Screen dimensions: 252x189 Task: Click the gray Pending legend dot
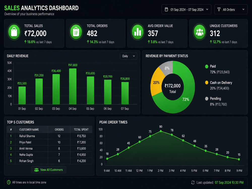click(207, 99)
